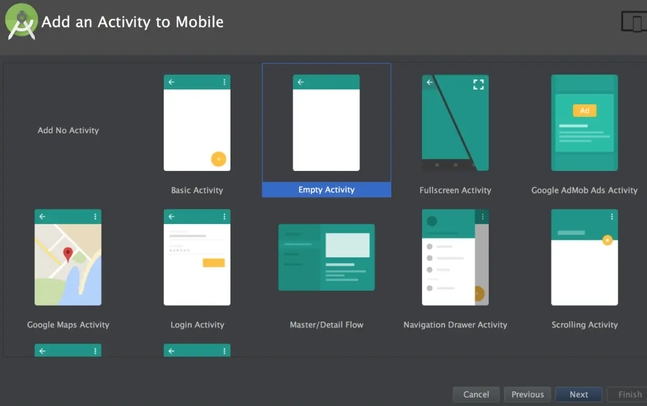Cancel the activity wizard
This screenshot has width=647, height=406.
[476, 395]
